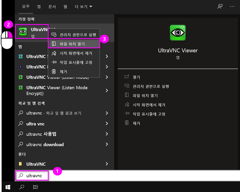Image resolution: width=240 pixels, height=192 pixels.
Task: Click the feedback person icon at top right
Action: 220,7
